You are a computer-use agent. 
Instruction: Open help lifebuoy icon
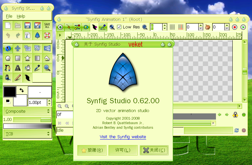47,35
